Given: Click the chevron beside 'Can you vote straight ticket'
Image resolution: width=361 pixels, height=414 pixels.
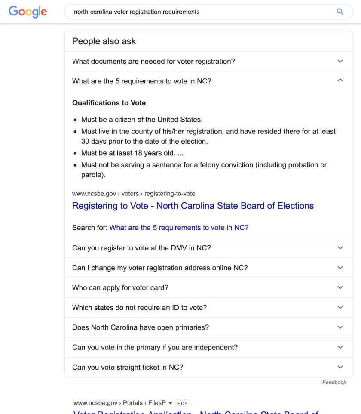Looking at the screenshot, I should pyautogui.click(x=340, y=367).
